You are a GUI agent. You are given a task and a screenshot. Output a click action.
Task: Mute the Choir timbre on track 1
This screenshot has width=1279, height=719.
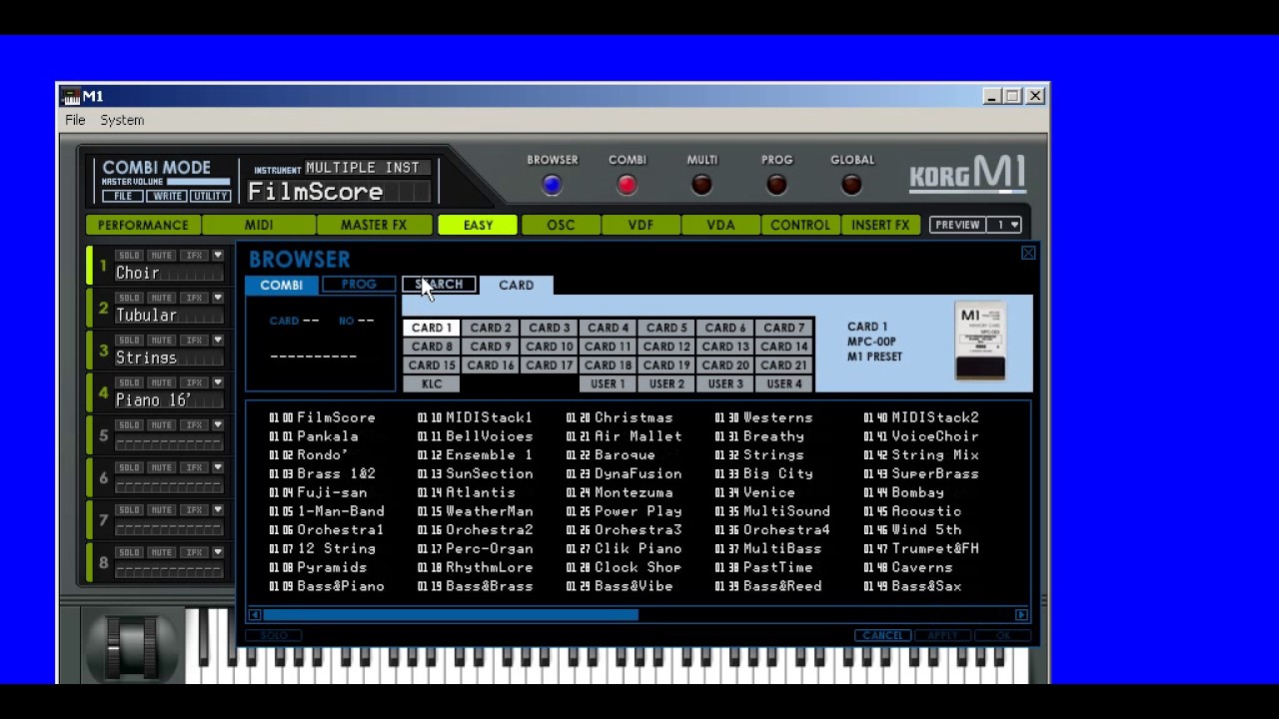point(161,256)
